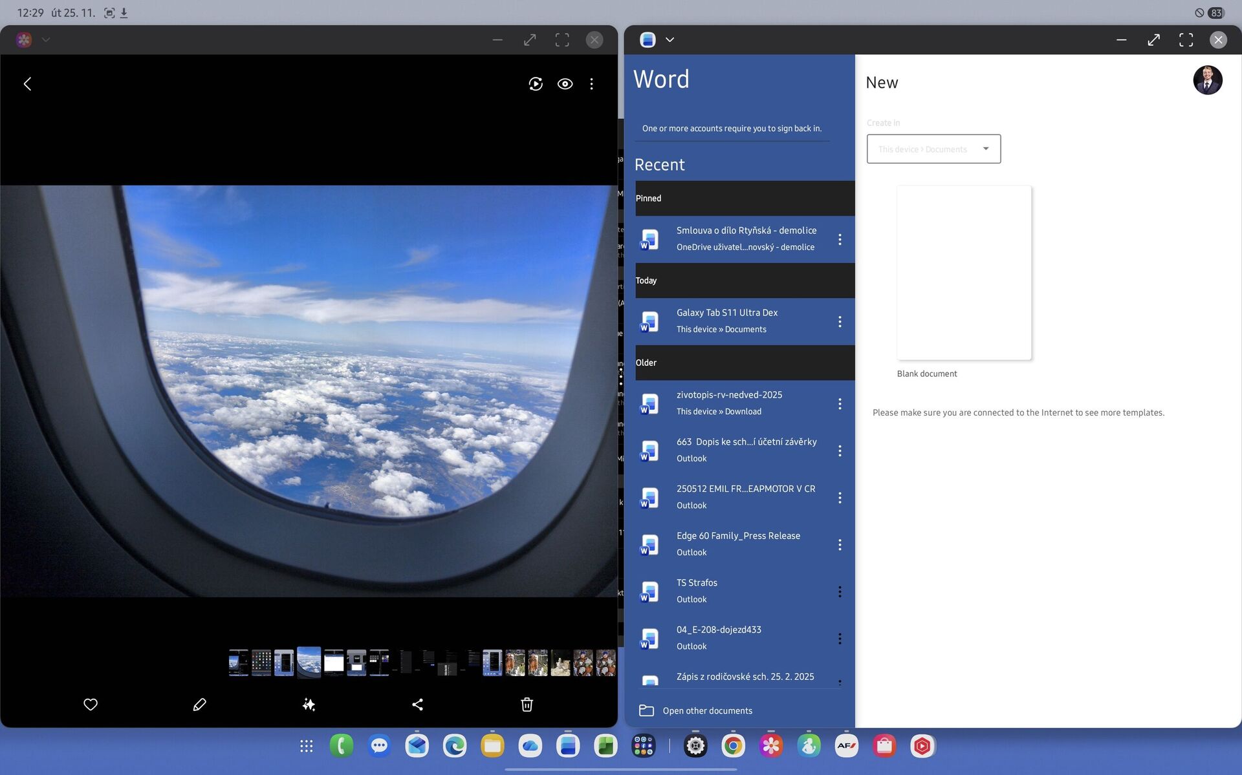The image size is (1242, 775).
Task: Open the profile avatar in Word
Action: click(x=1207, y=81)
